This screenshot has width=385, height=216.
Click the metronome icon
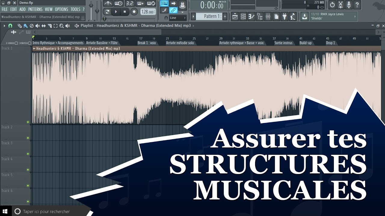coord(107,4)
